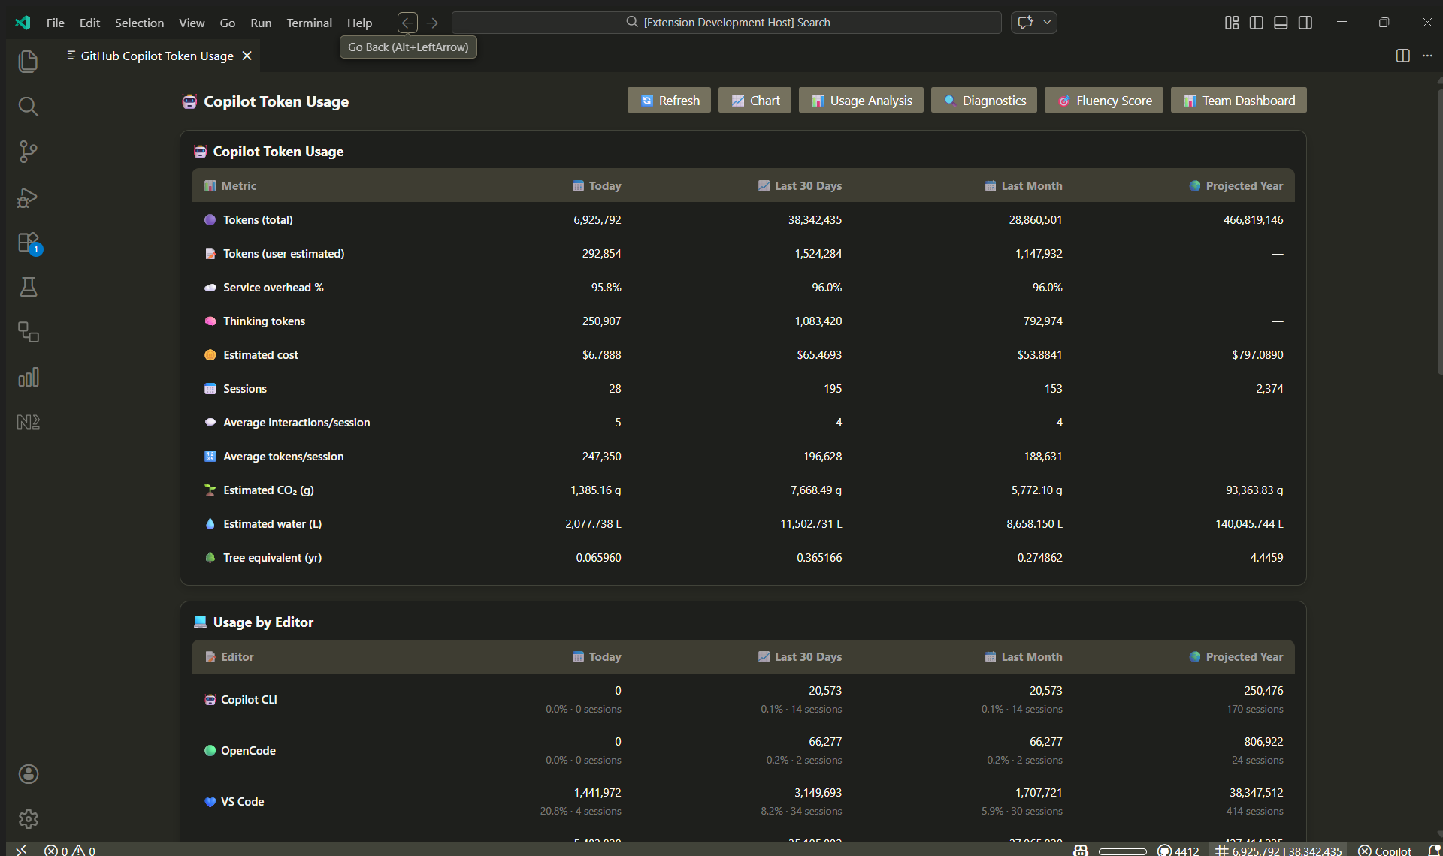Screen dimensions: 1443x856
Task: Open the Run and Debug view
Action: pyautogui.click(x=28, y=197)
